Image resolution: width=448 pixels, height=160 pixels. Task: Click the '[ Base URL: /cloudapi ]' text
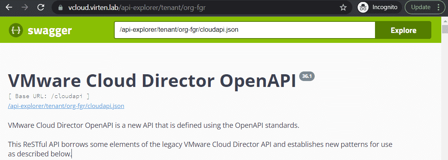(x=49, y=96)
